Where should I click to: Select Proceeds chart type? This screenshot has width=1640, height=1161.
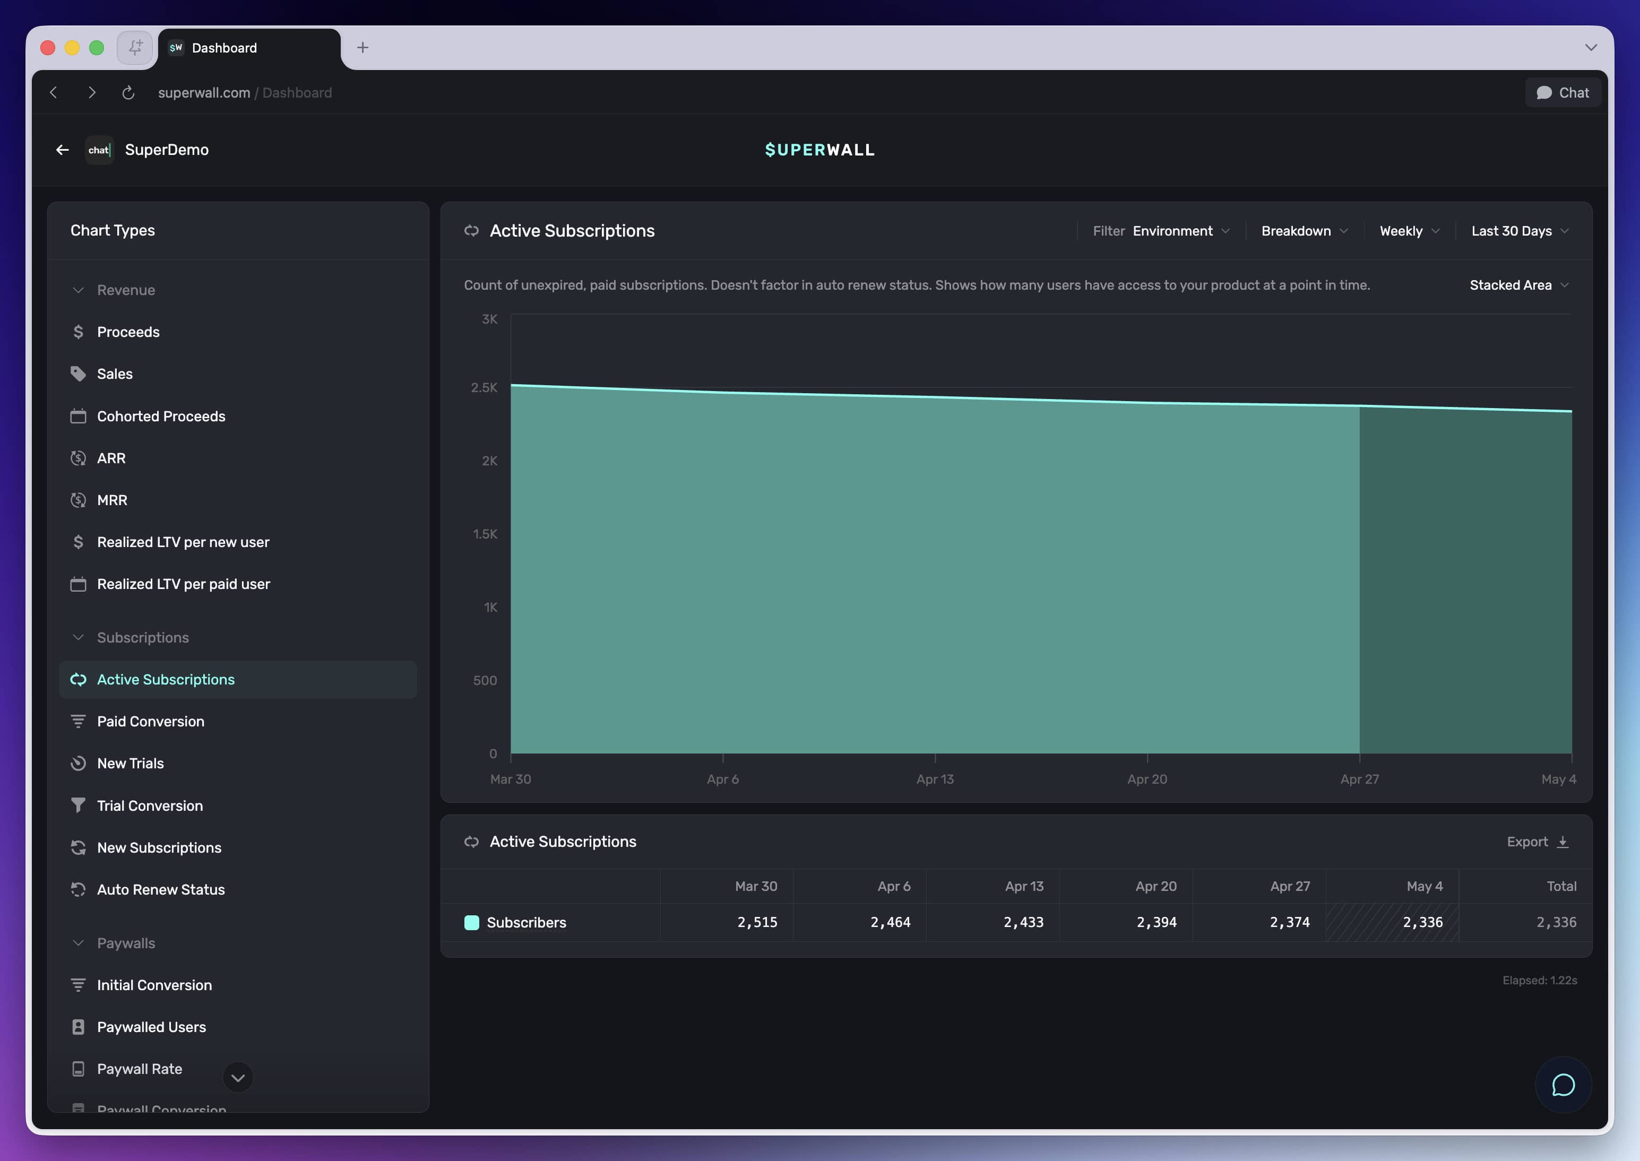click(238, 332)
